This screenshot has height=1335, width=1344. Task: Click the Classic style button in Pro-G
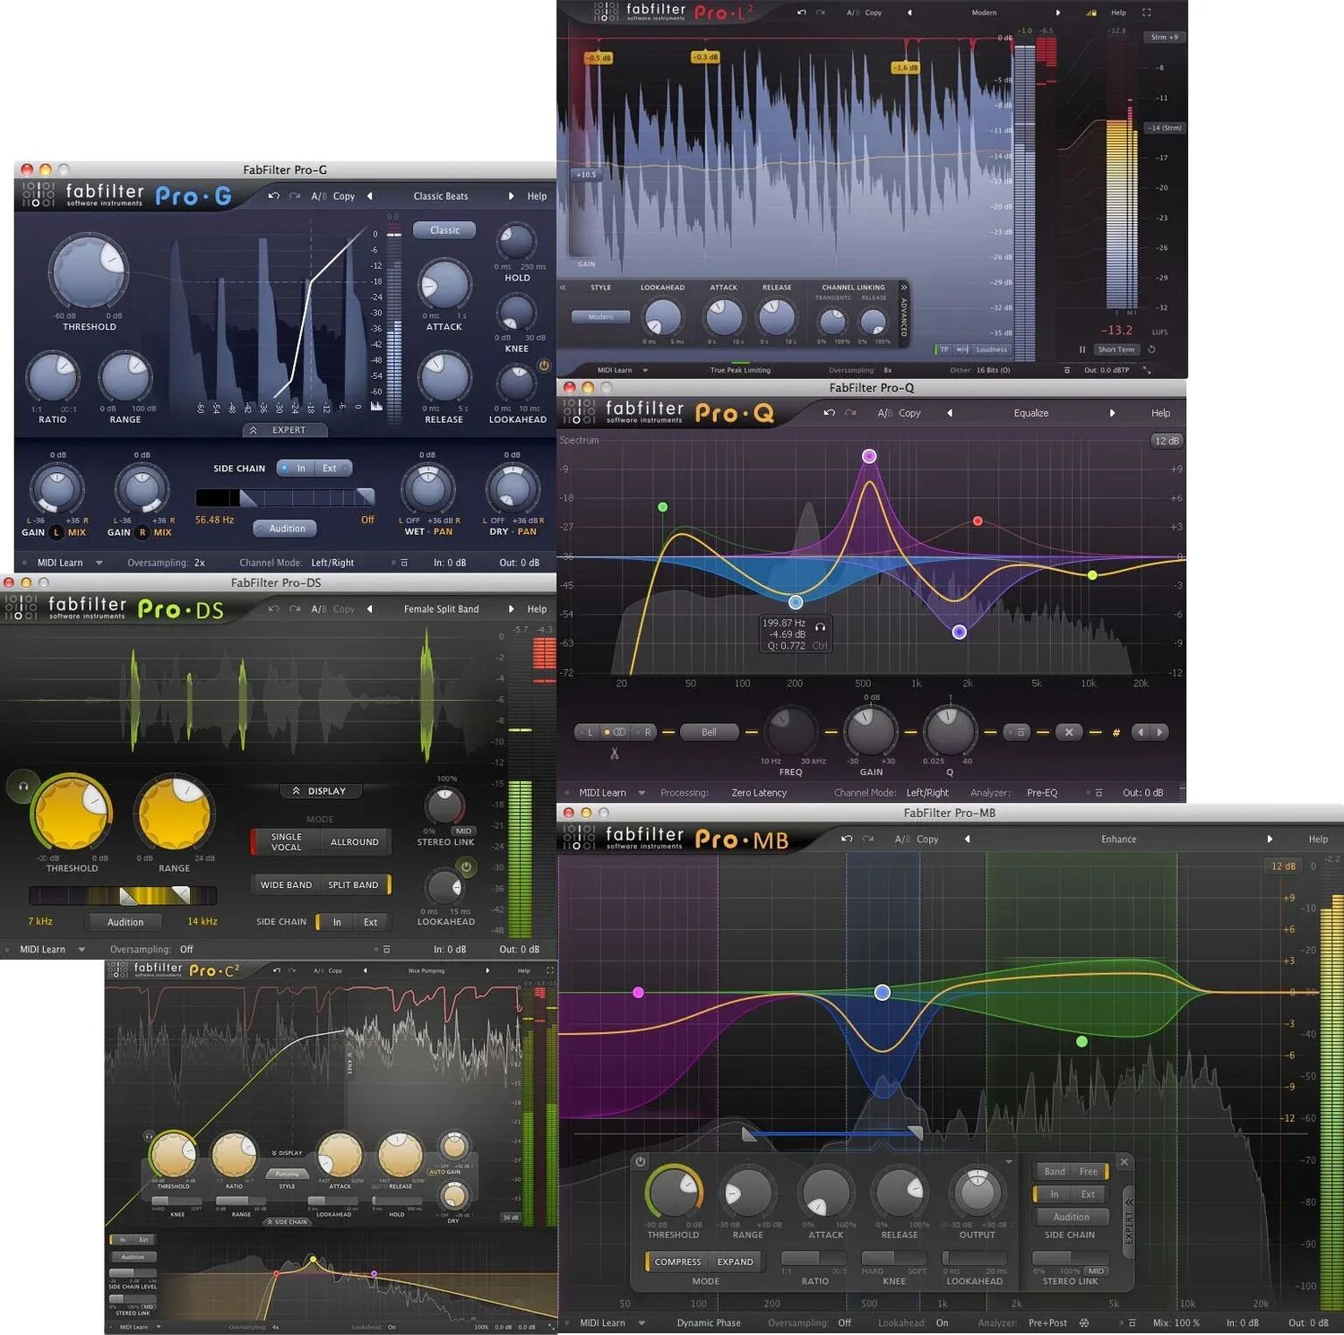(x=444, y=230)
